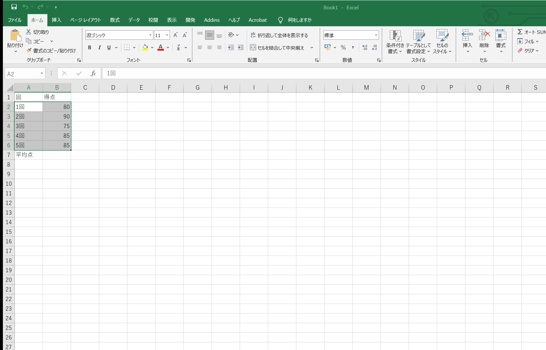Click the Format Painter brush icon

tap(29, 50)
